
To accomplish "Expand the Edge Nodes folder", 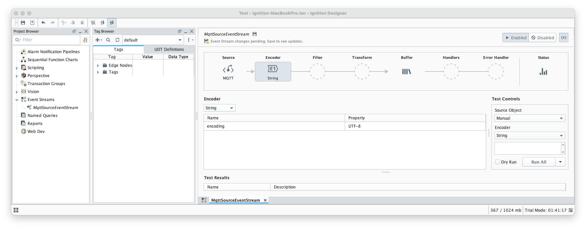I will coord(98,65).
